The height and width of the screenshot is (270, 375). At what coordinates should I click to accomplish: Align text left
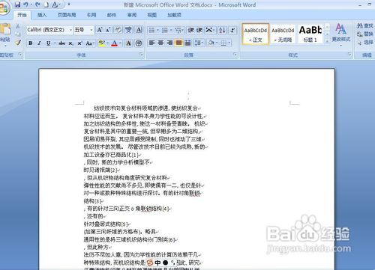[151, 43]
